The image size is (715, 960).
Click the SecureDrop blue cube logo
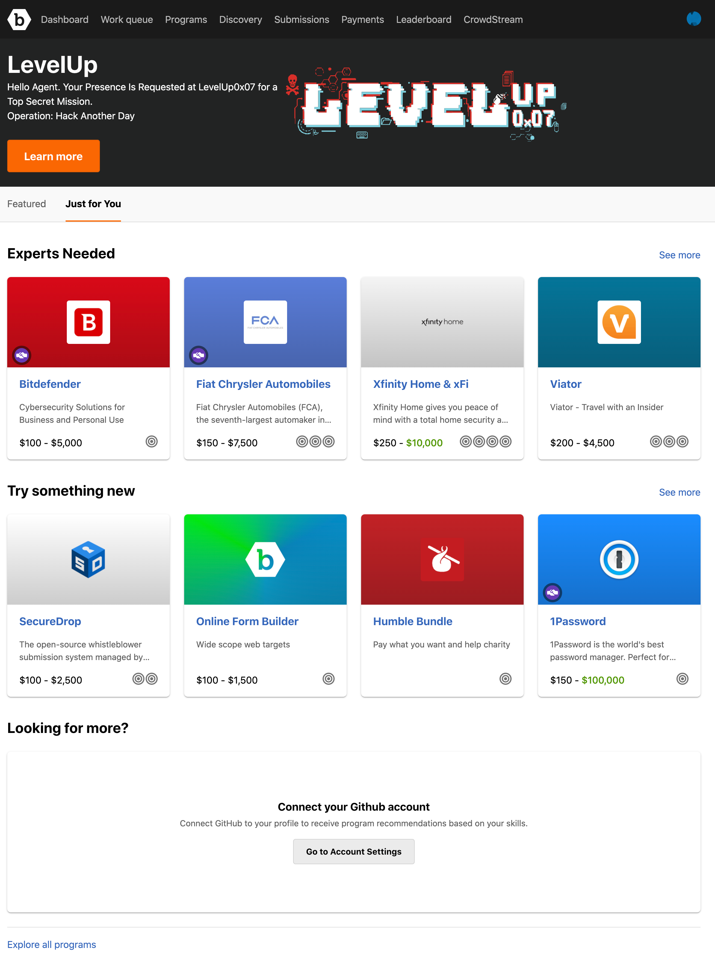point(88,559)
